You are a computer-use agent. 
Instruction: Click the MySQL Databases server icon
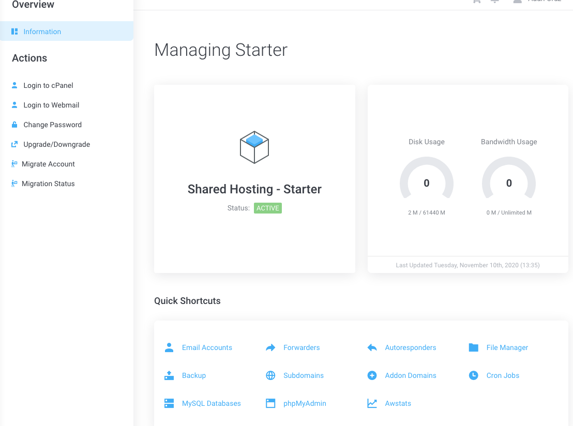click(x=169, y=403)
